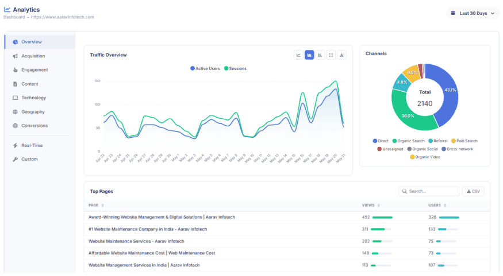Open the Acquisition section
The width and height of the screenshot is (503, 276).
40,56
